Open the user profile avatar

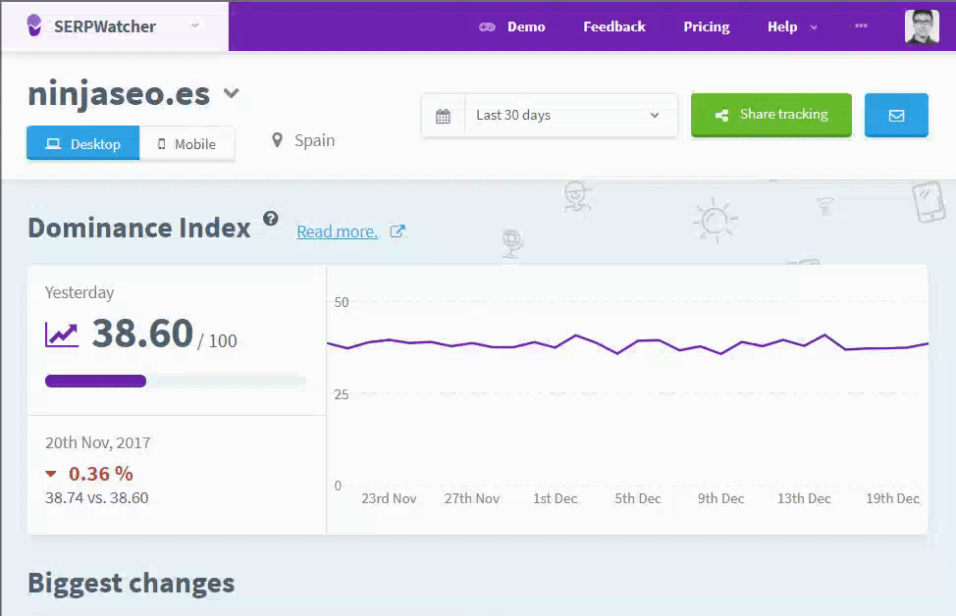click(921, 26)
